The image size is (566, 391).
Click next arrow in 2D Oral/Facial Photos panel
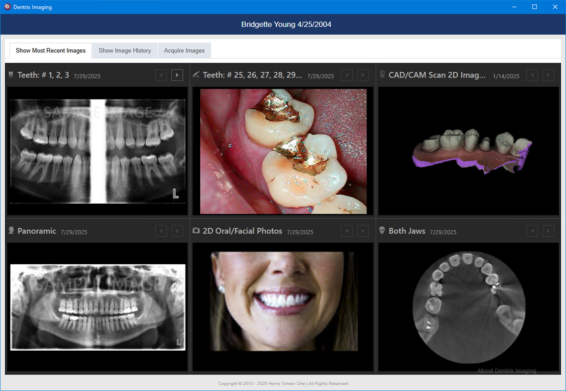[x=363, y=231]
